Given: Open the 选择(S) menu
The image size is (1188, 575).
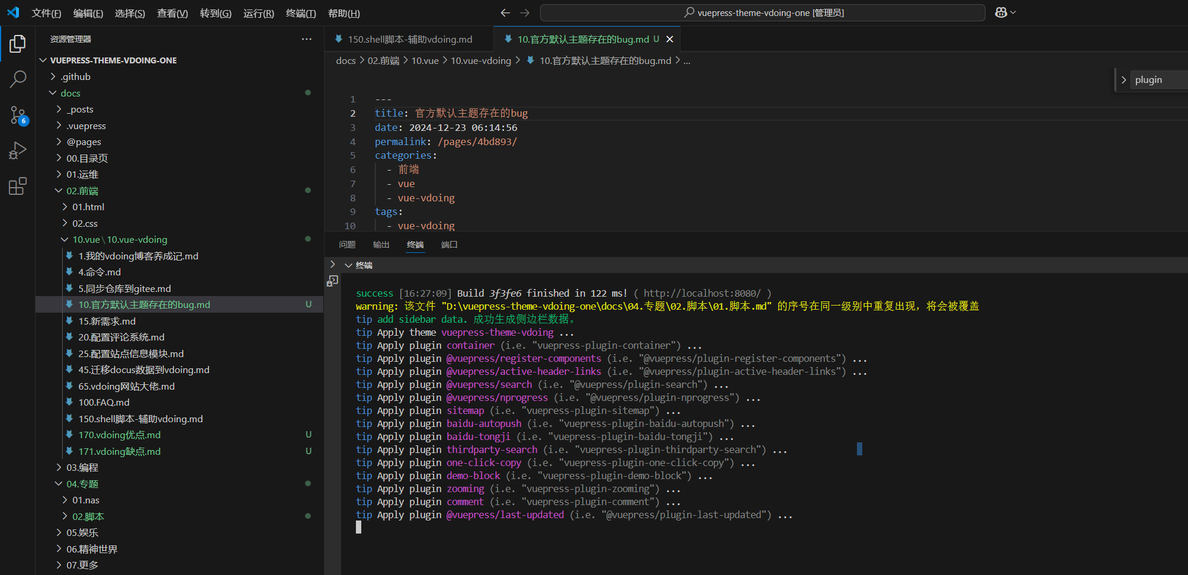Looking at the screenshot, I should click(130, 13).
